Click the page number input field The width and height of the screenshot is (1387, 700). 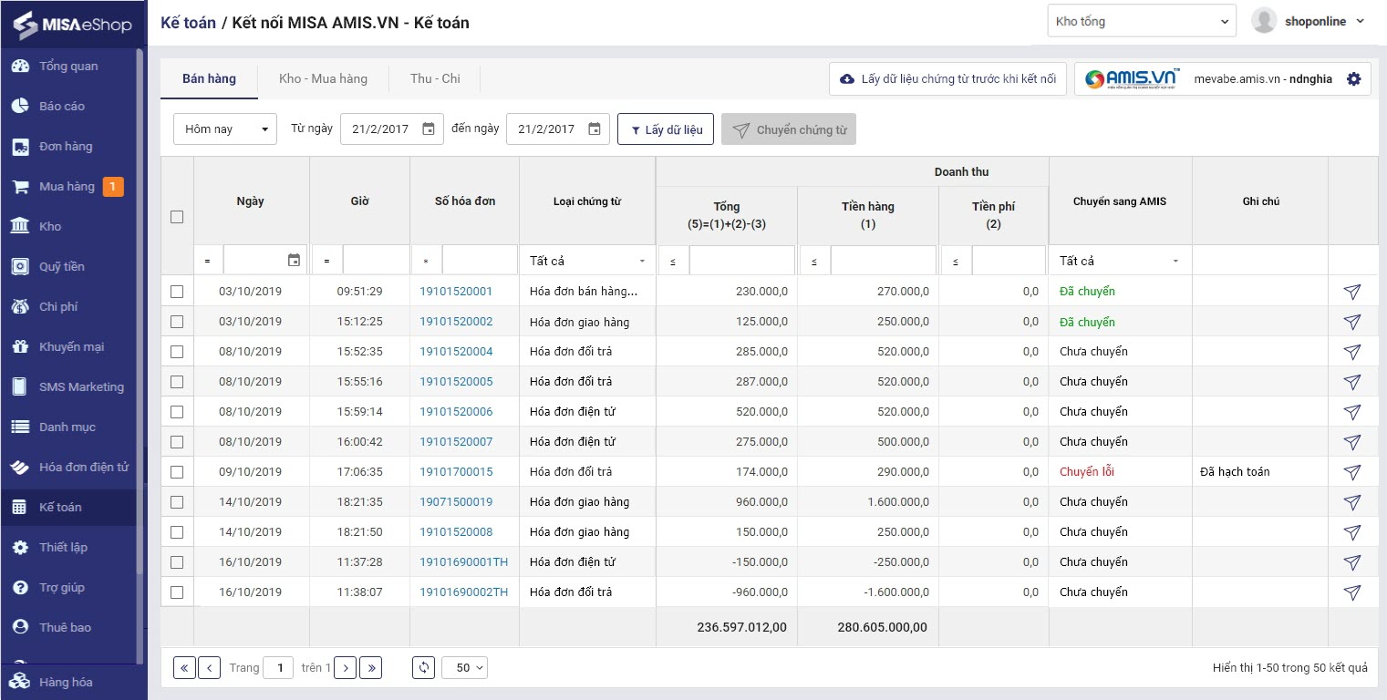(279, 668)
